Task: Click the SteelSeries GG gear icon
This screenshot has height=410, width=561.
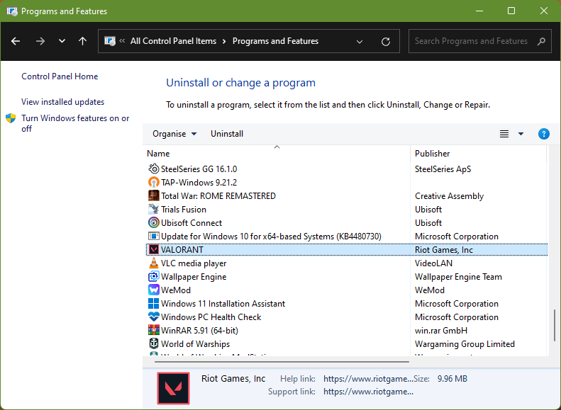Action: click(153, 169)
